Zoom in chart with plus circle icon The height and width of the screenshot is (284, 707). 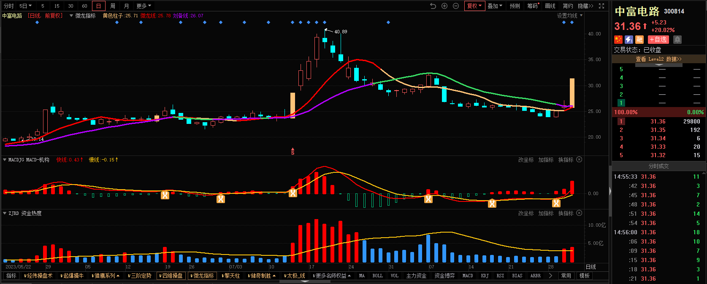click(x=444, y=6)
